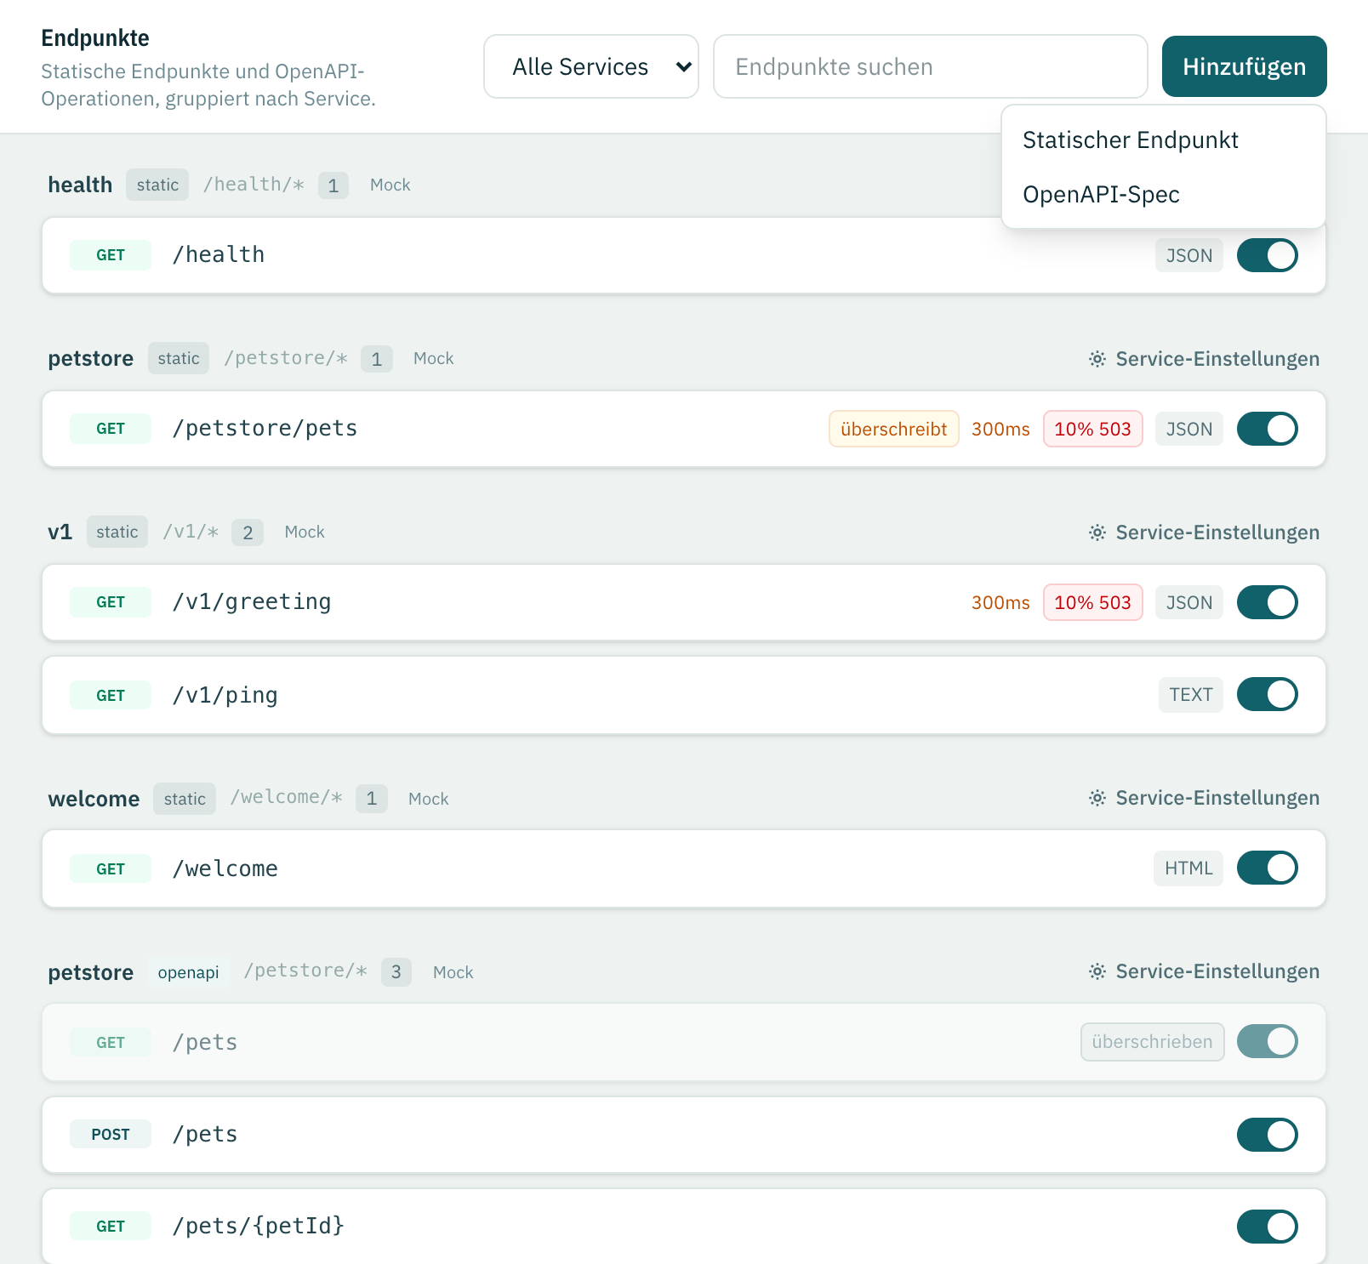Toggle the /petstore/pets endpoint switch
Image resolution: width=1368 pixels, height=1264 pixels.
[1267, 429]
